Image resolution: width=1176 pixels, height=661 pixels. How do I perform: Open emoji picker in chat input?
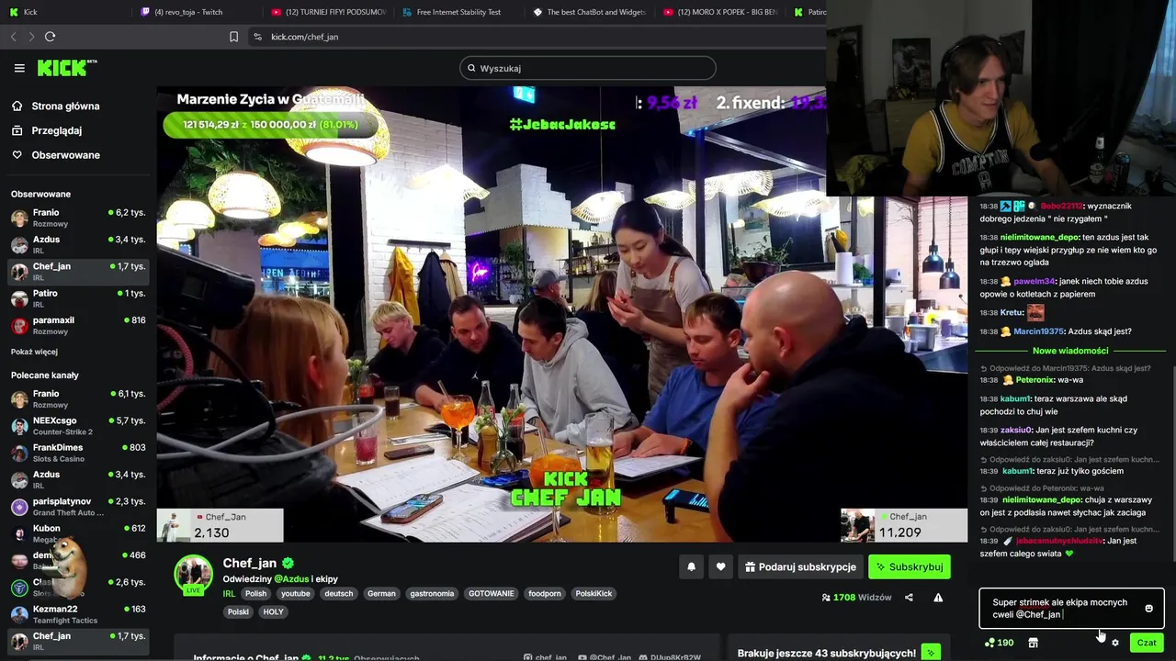(1148, 609)
